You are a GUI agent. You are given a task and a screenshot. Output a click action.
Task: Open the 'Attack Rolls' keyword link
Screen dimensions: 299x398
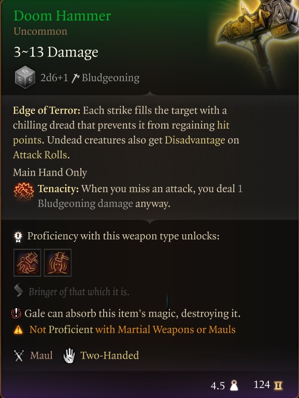point(40,155)
